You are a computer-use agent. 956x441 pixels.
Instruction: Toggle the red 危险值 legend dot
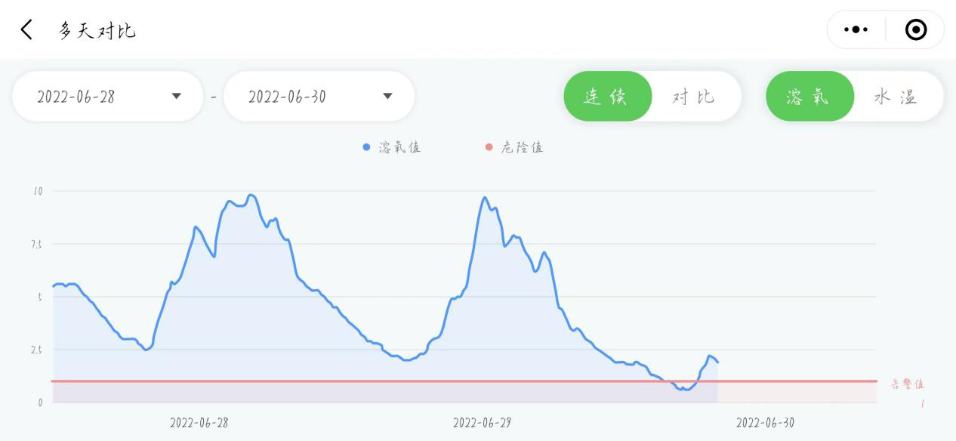click(489, 148)
